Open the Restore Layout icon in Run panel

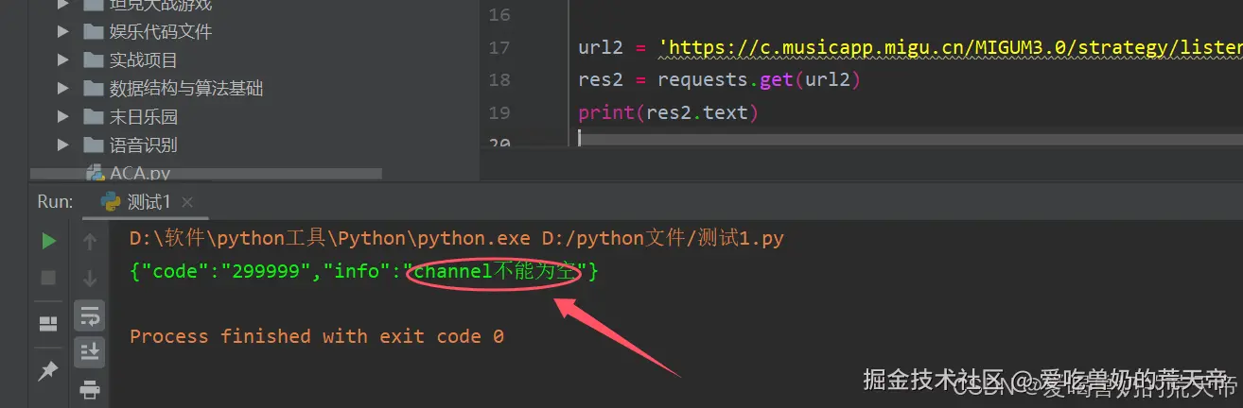pos(48,324)
